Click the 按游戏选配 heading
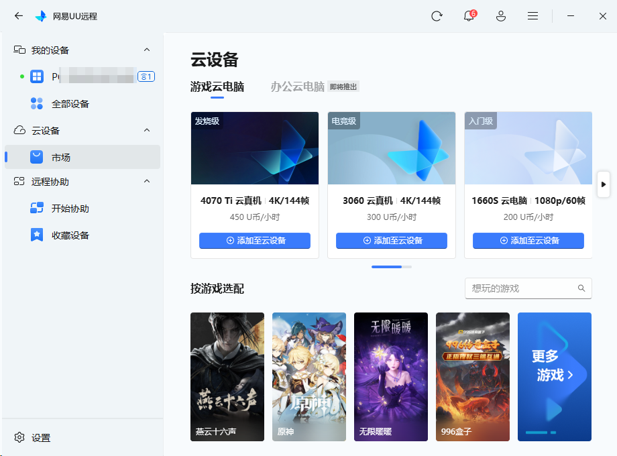This screenshot has width=617, height=456. click(217, 288)
